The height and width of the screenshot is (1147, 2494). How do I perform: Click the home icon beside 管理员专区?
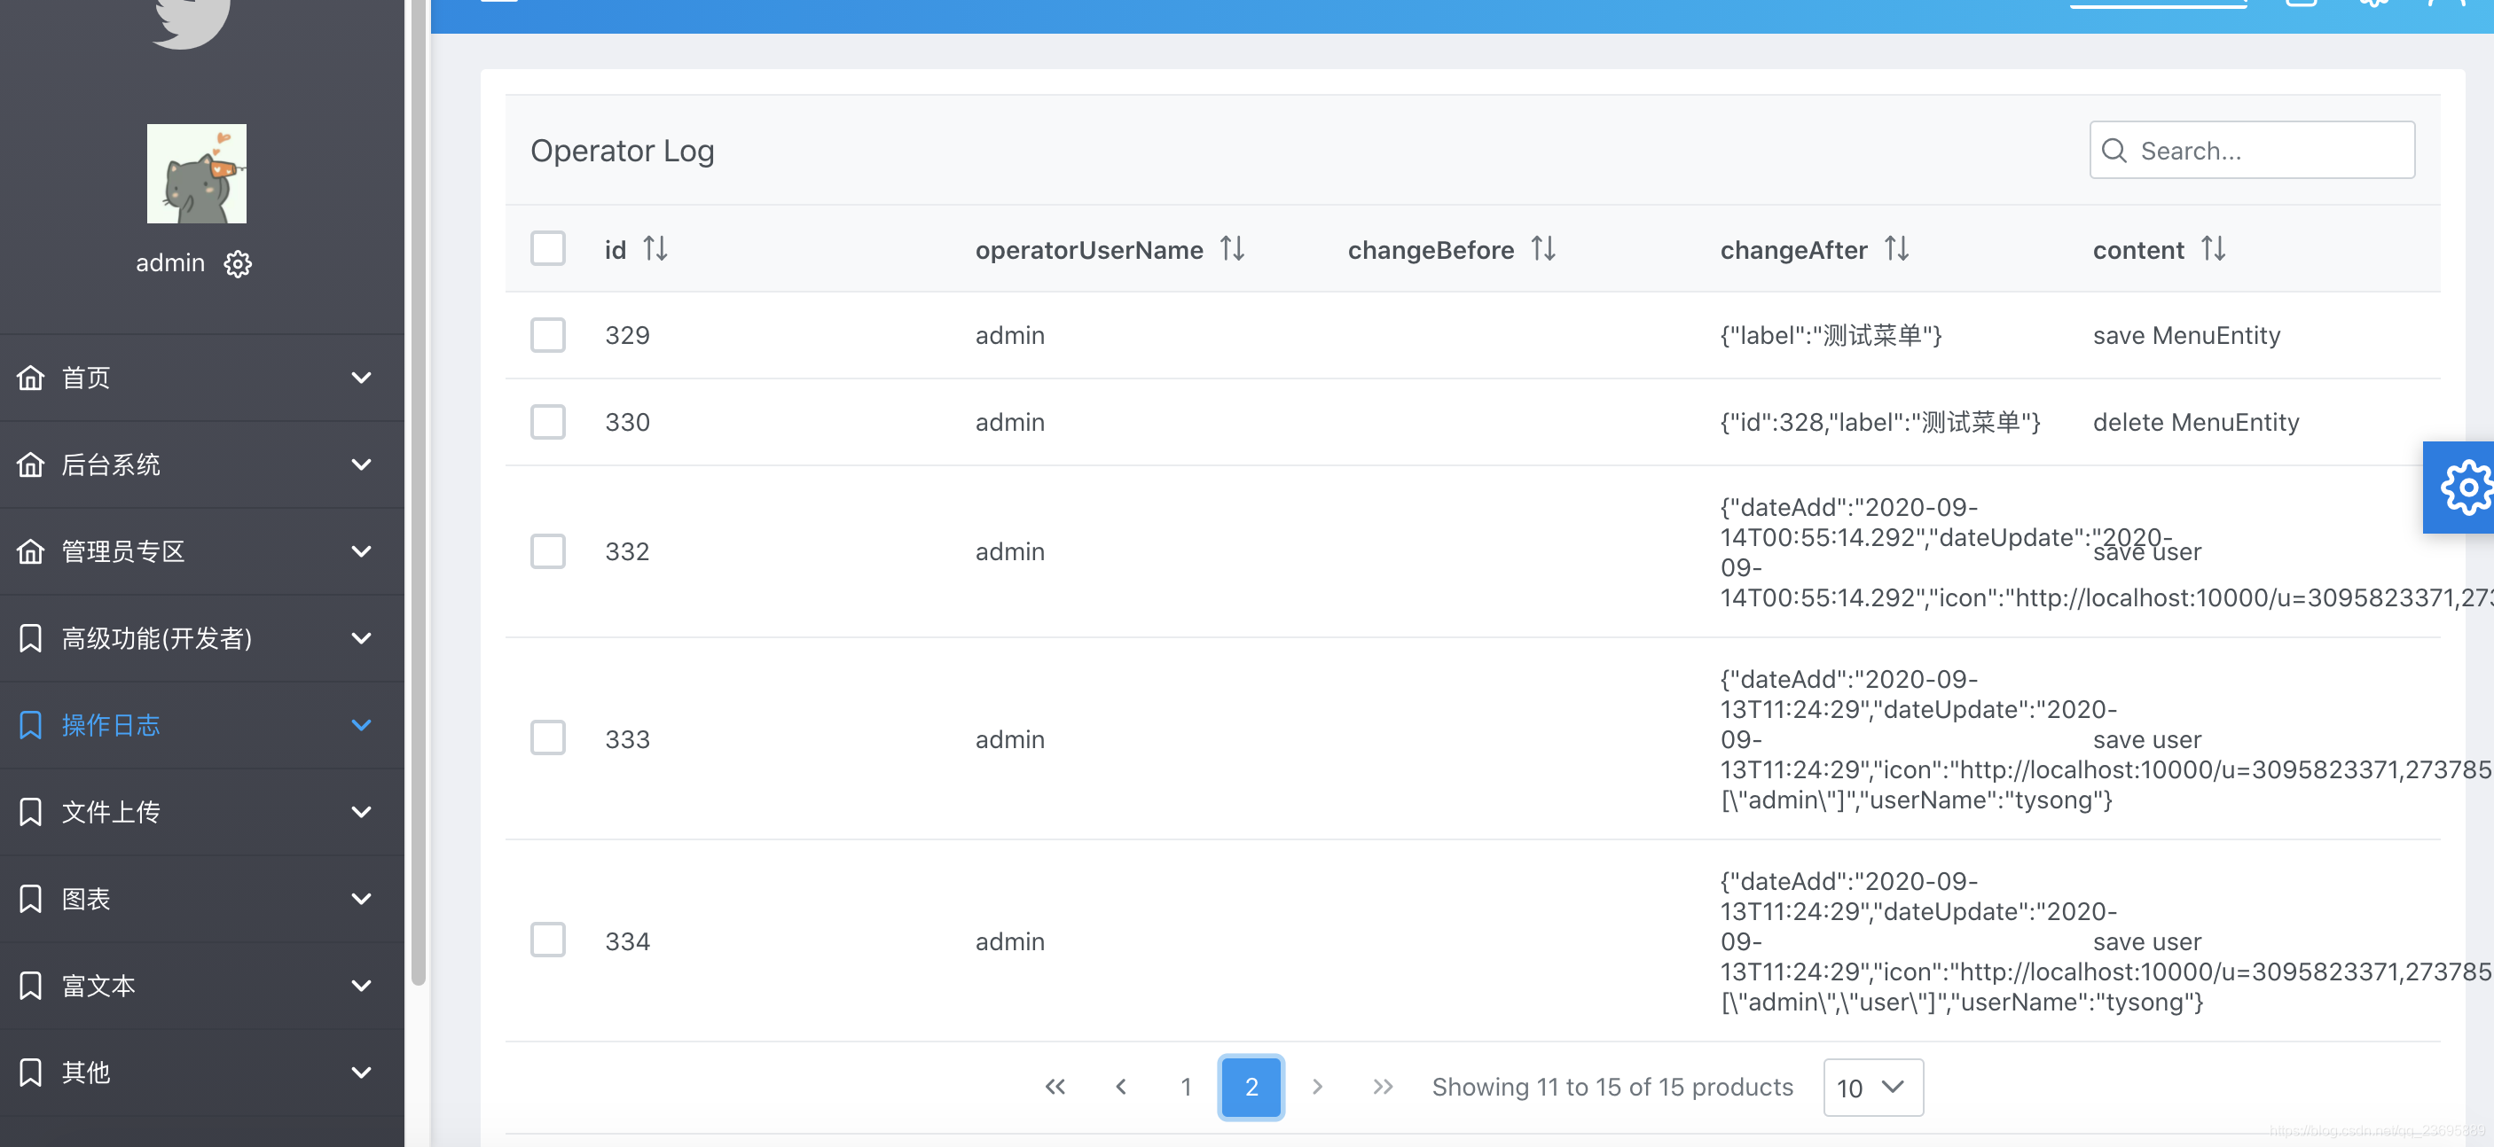[x=31, y=551]
